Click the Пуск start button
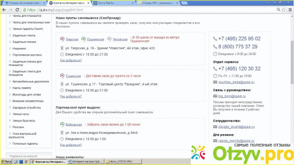The width and height of the screenshot is (294, 165). coord(6,162)
